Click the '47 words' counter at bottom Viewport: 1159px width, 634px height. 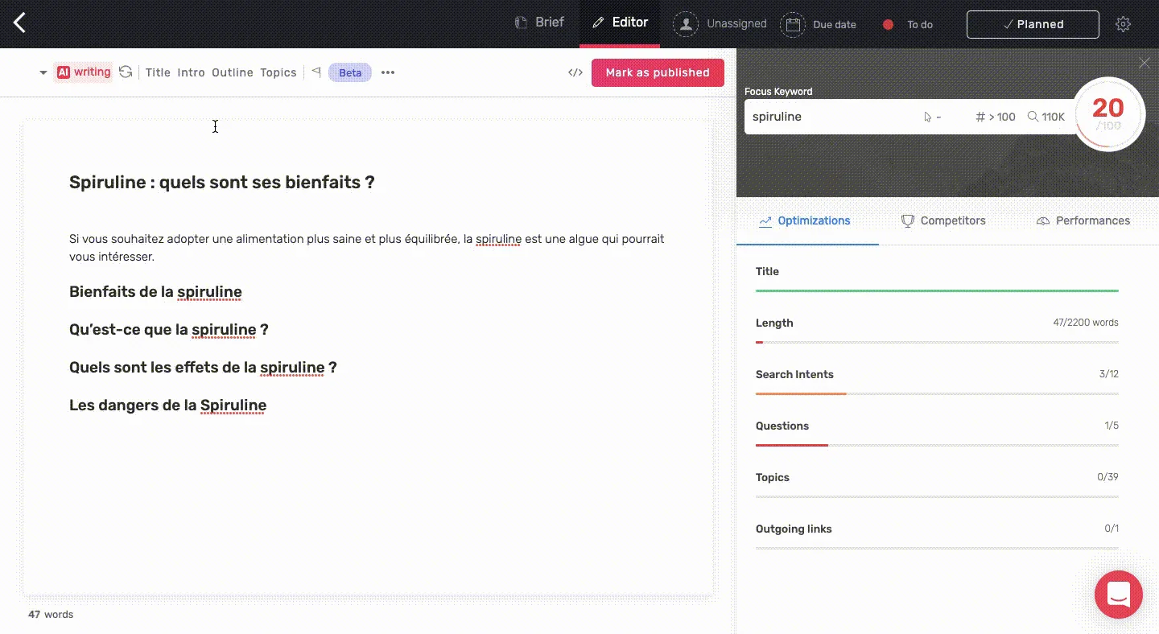pos(51,615)
